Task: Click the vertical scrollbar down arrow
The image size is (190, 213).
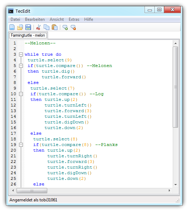Action: [176, 184]
